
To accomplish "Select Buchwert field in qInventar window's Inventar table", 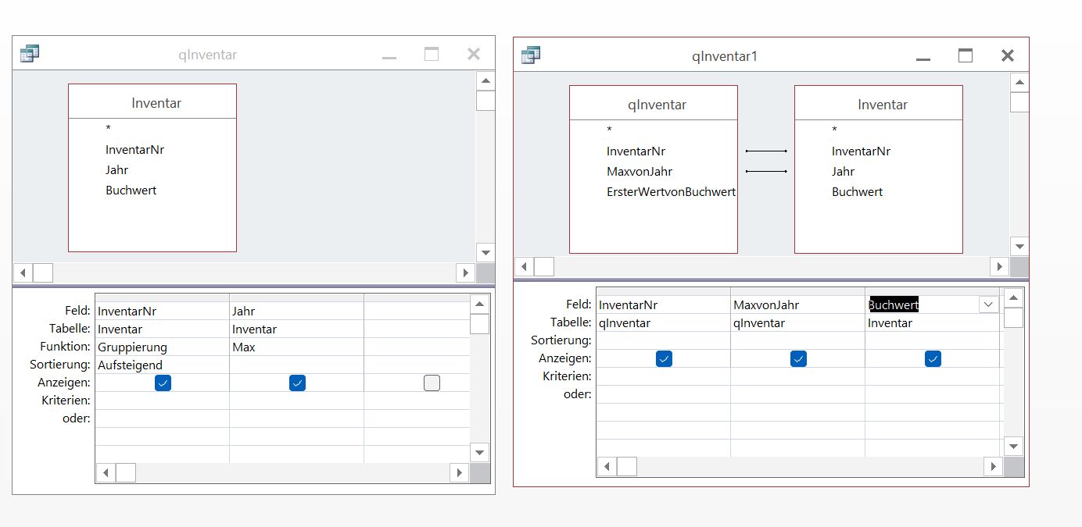I will (x=131, y=190).
